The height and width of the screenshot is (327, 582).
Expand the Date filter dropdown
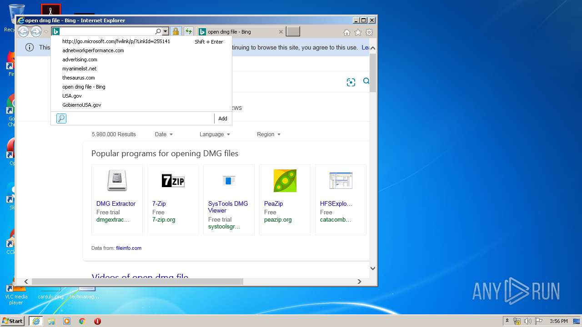(x=164, y=134)
